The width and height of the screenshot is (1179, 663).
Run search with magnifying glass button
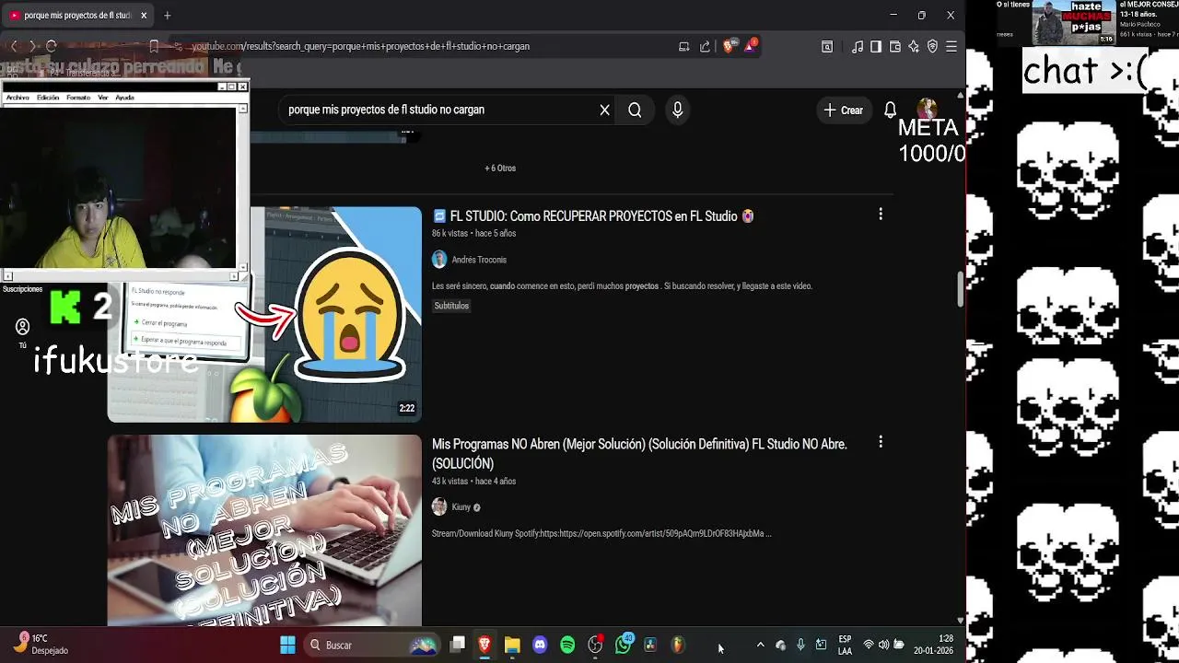click(635, 110)
